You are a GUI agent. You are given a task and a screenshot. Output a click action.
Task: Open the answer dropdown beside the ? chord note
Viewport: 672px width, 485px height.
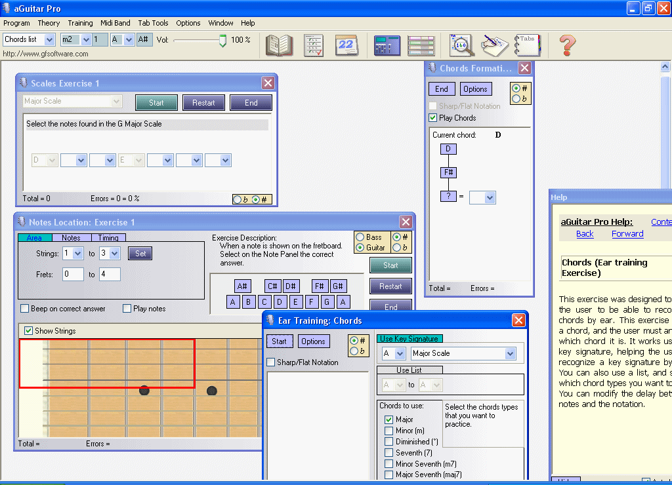coord(490,197)
